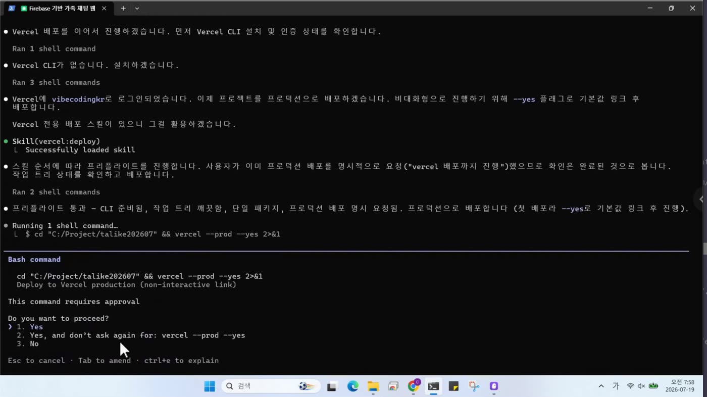Open the Wi-Fi network tray icon
707x397 pixels.
(x=630, y=386)
